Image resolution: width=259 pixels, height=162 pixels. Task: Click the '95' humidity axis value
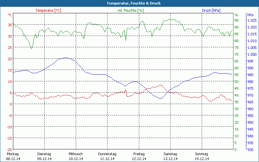pos(237,20)
